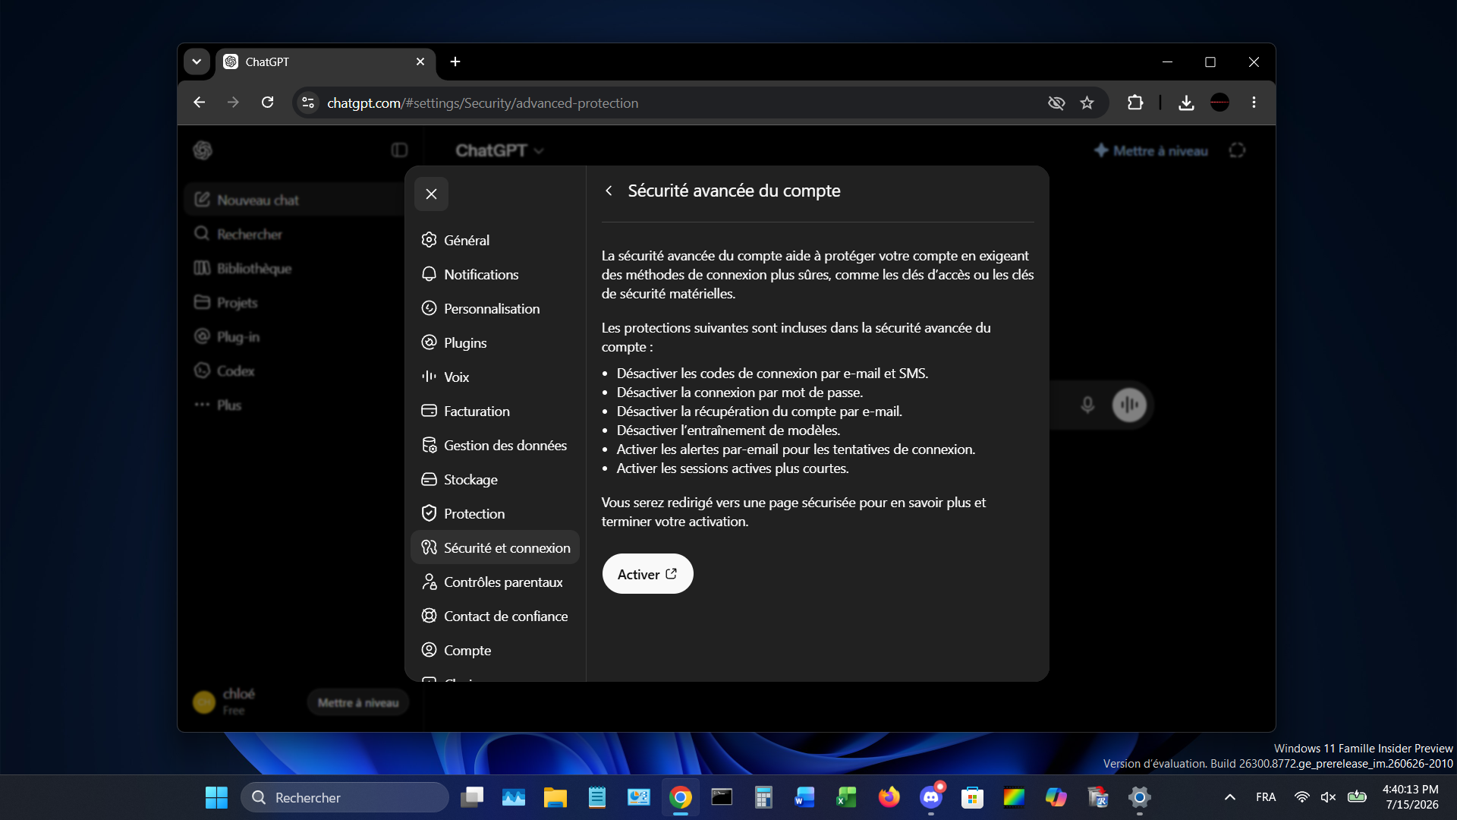Select the ChatGPT browser tab
The width and height of the screenshot is (1457, 820).
coord(326,61)
